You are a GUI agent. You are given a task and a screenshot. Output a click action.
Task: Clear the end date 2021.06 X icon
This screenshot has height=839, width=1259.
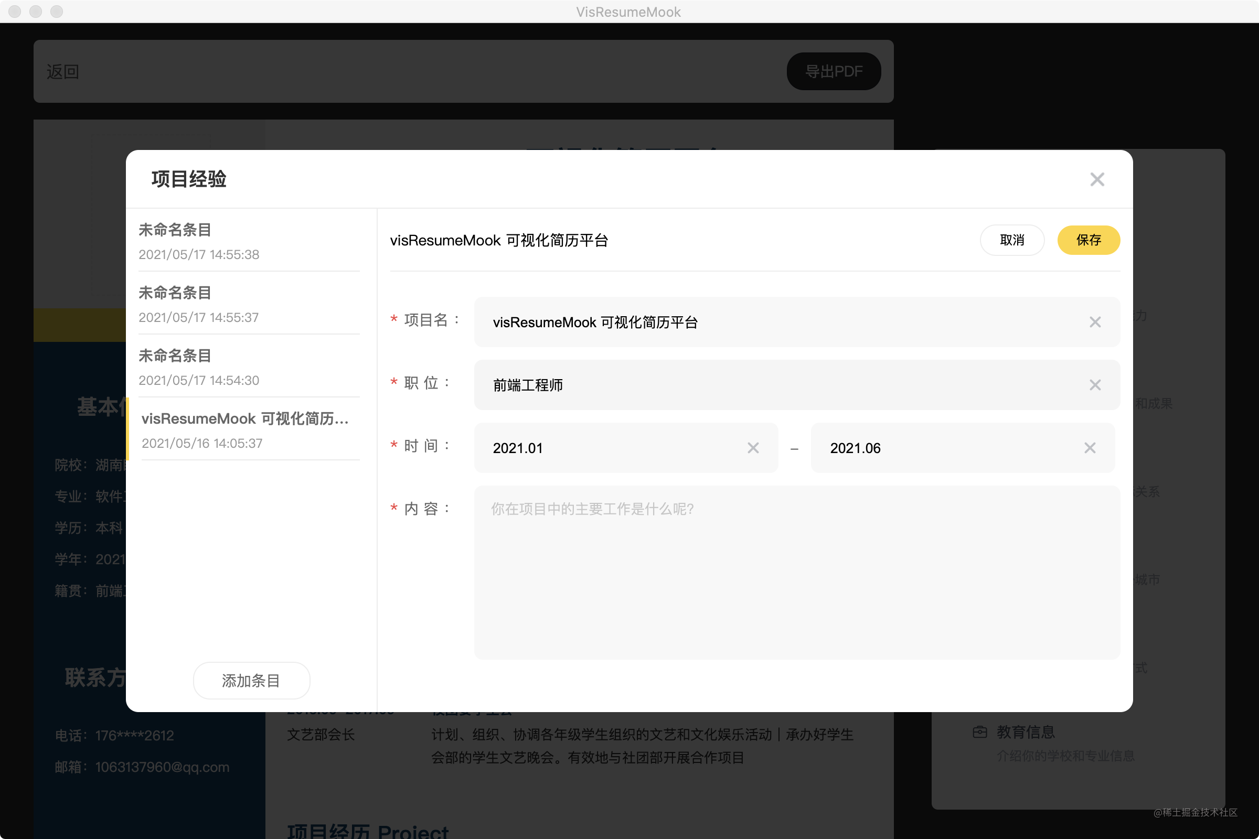pyautogui.click(x=1090, y=448)
